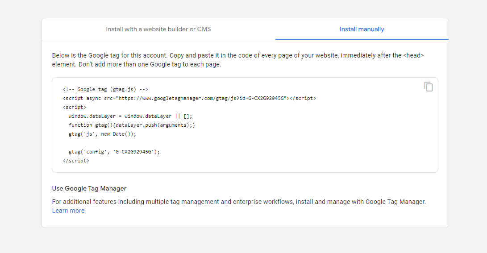Click the <head> word in the instructions
The width and height of the screenshot is (487, 253).
point(413,56)
